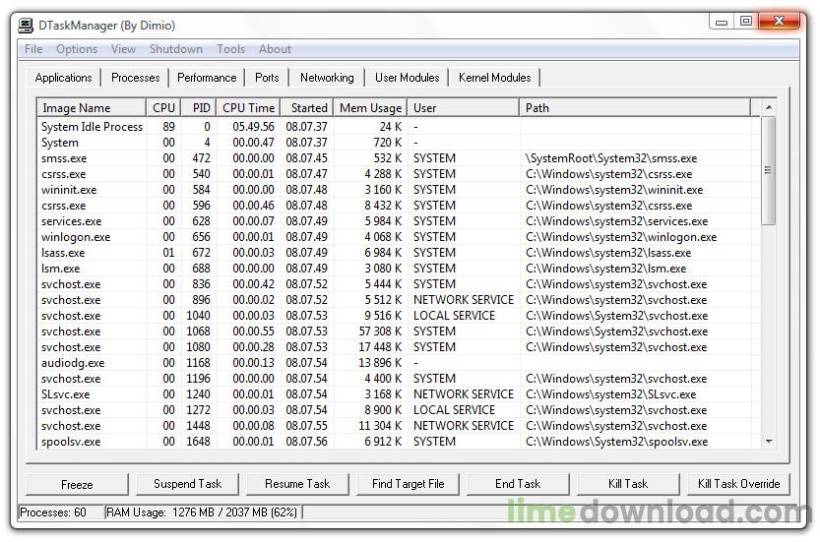Select the User Modules tab
The width and height of the screenshot is (820, 542).
coord(407,78)
